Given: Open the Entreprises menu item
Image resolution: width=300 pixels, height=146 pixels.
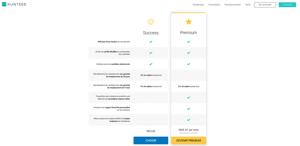Looking at the screenshot, I should coord(198,5).
